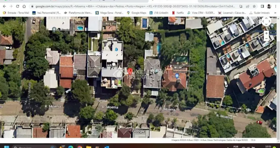
Task: Go back to the previous page
Action: click(5, 6)
